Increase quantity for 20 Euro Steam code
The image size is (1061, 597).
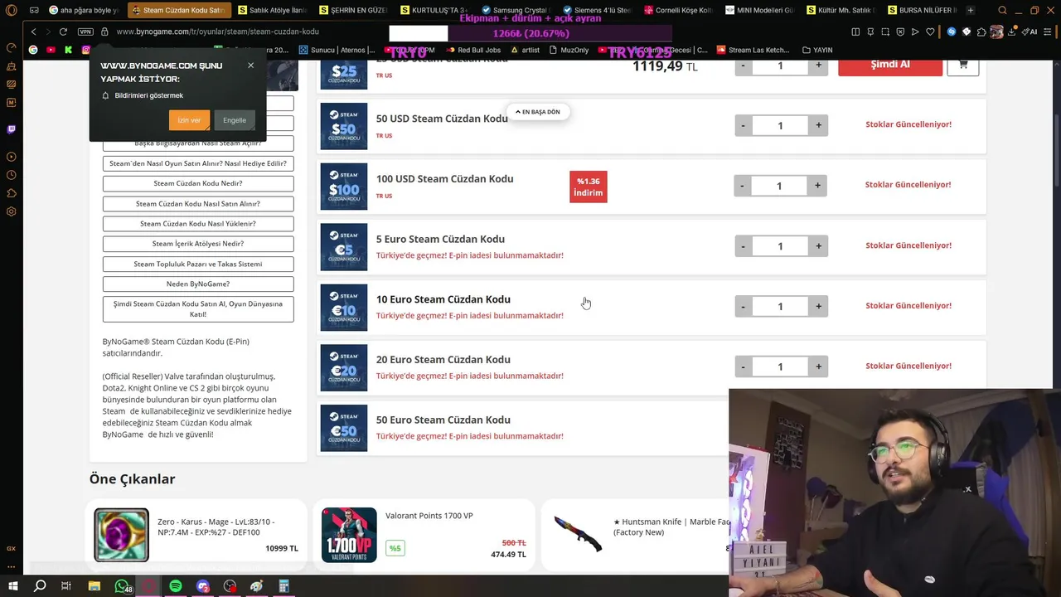818,366
